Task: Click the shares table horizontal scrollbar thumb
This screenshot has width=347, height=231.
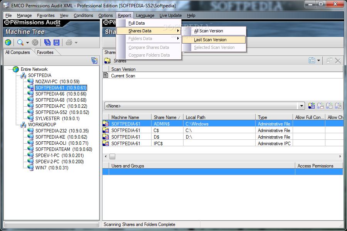Action: (113, 157)
